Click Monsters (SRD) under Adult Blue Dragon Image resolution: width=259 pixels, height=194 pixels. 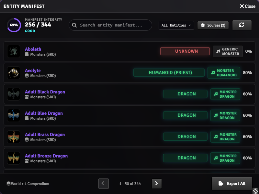coord(43,118)
